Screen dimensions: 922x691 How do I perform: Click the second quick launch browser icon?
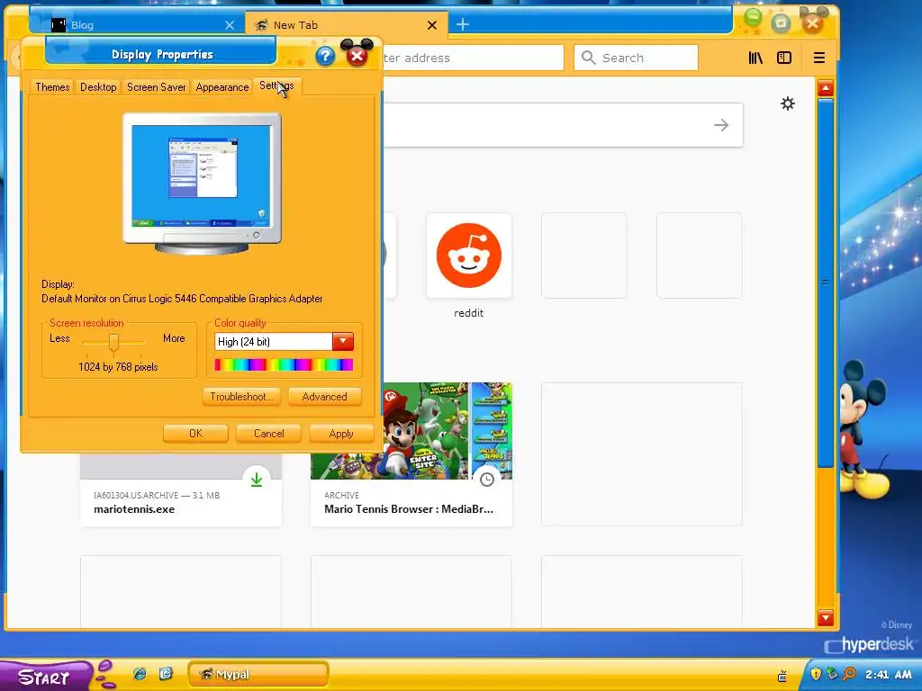[x=166, y=674]
